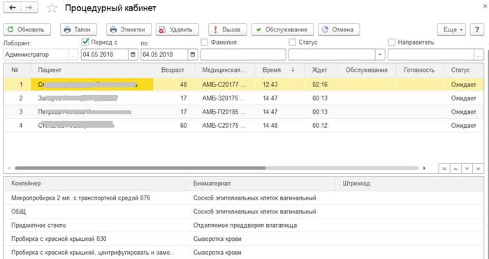Image resolution: width=489 pixels, height=259 pixels.
Task: Expand the Еще menu dropdown
Action: pyautogui.click(x=451, y=29)
